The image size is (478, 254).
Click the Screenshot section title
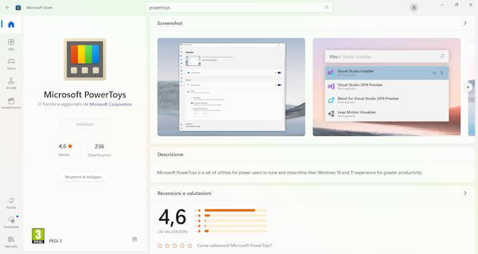(170, 23)
